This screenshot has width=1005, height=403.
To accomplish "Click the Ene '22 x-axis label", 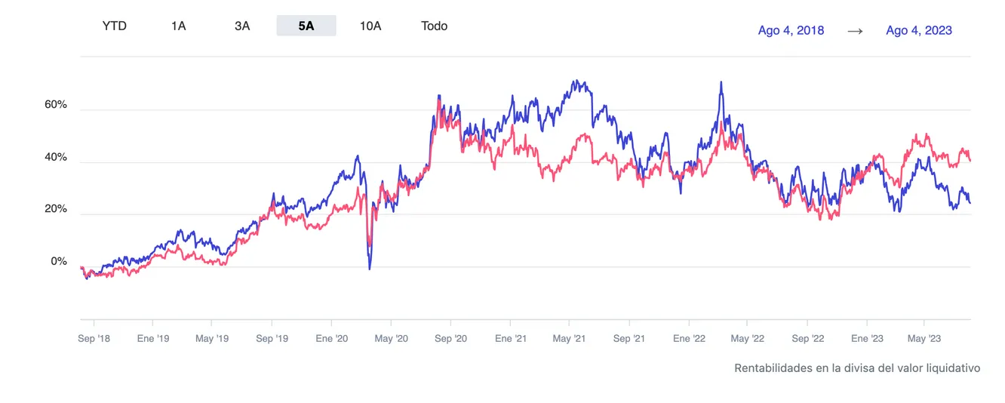I will (x=689, y=339).
